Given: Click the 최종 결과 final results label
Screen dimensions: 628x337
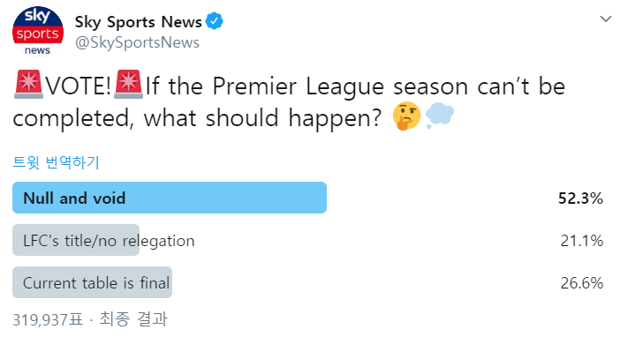Looking at the screenshot, I should pyautogui.click(x=133, y=319).
